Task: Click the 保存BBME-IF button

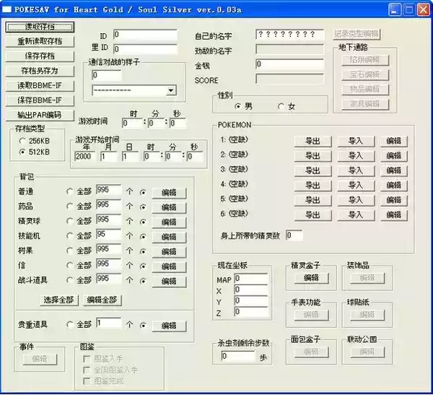Action: coord(40,100)
